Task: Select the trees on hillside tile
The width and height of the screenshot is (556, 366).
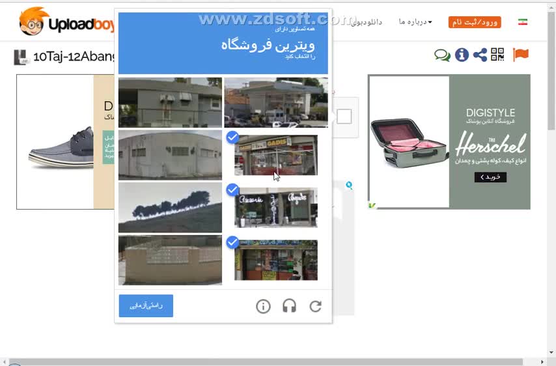Action: coord(170,208)
